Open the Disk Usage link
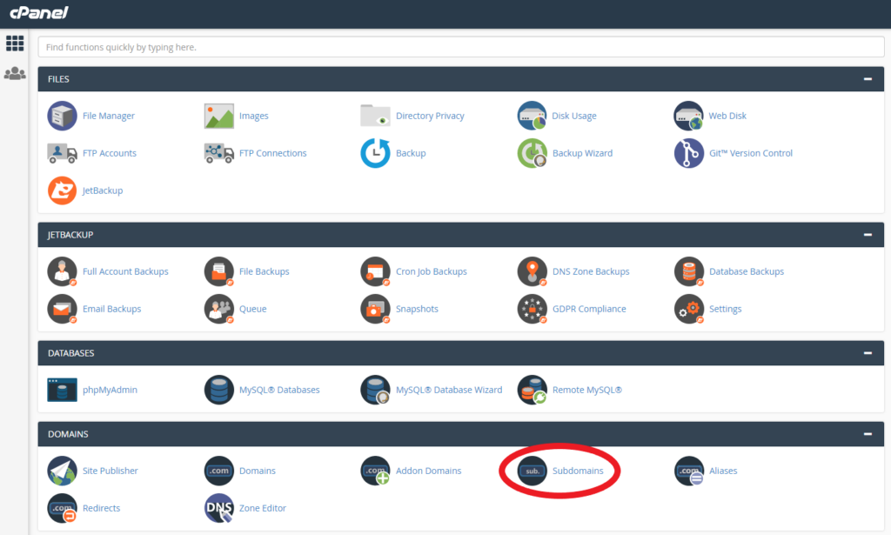This screenshot has height=535, width=891. 574,116
